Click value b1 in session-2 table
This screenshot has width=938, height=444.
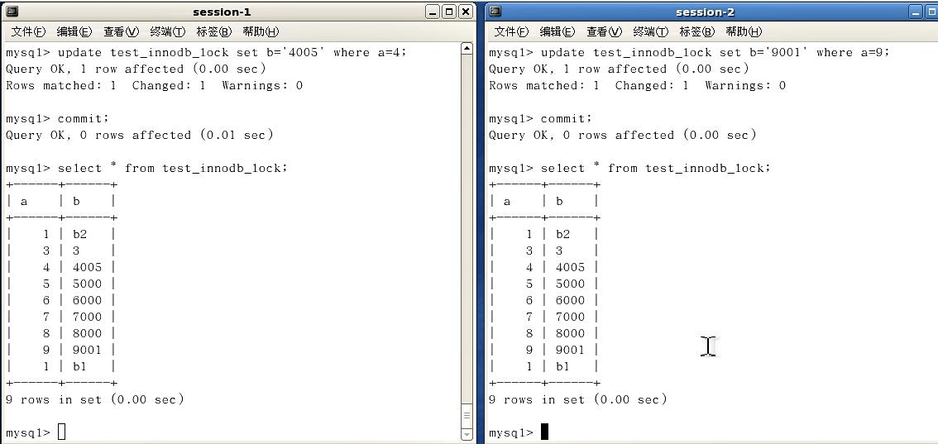(563, 366)
